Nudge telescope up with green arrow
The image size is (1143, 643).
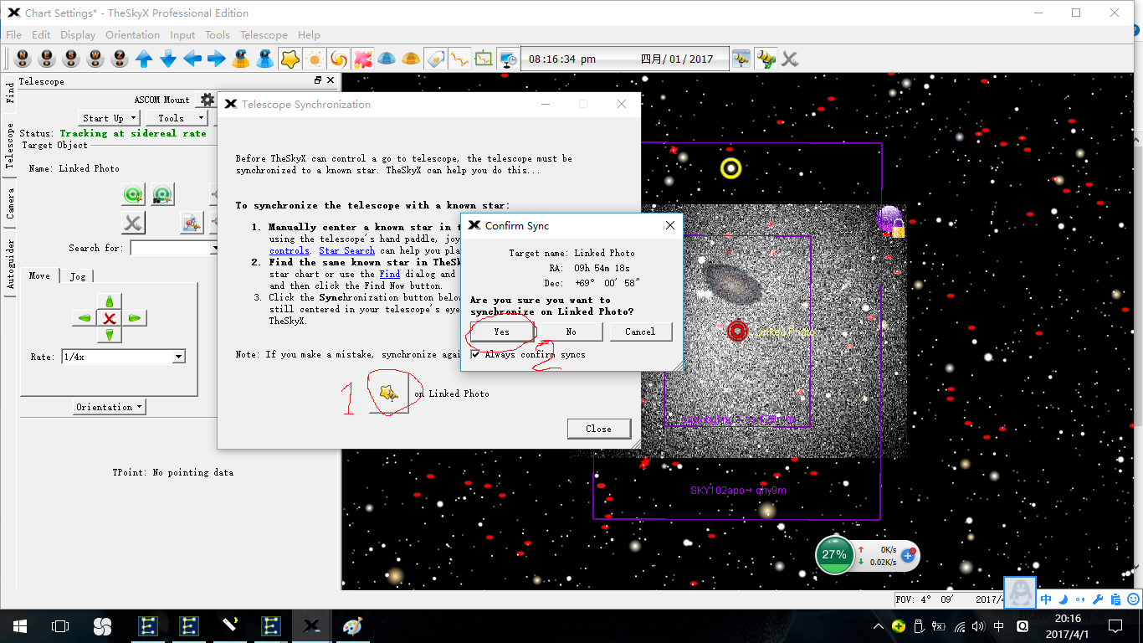pyautogui.click(x=110, y=301)
